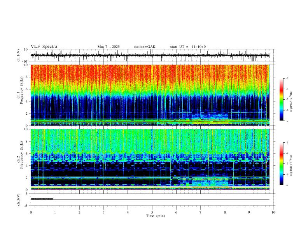Click the time axis tick label '10'

[273, 212]
